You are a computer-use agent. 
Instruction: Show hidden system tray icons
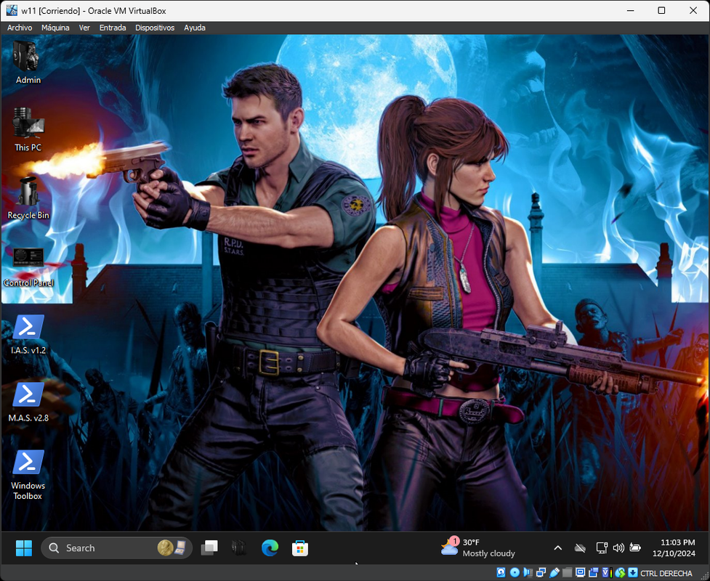558,548
